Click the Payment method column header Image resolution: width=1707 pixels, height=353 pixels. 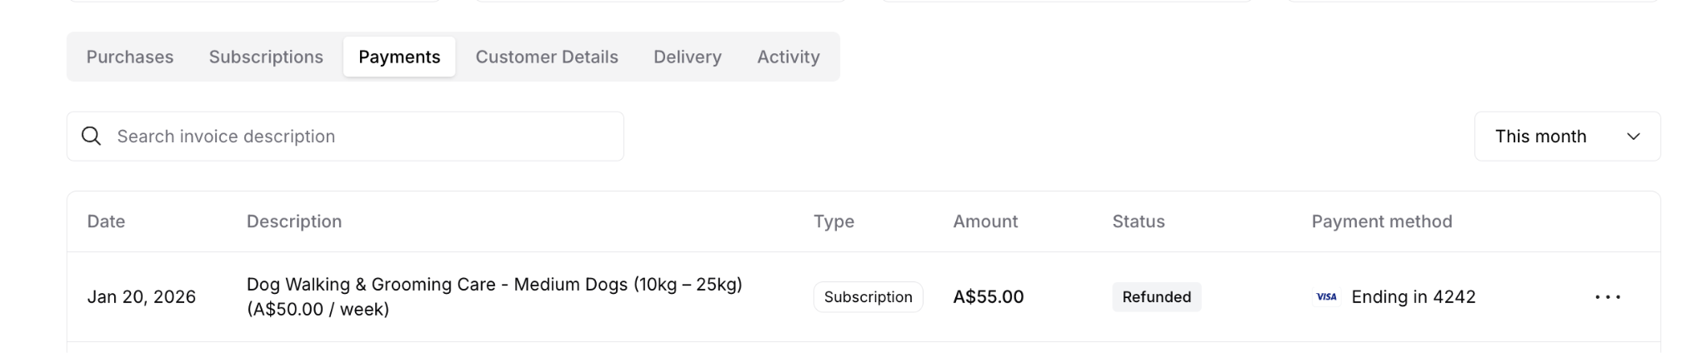tap(1381, 221)
